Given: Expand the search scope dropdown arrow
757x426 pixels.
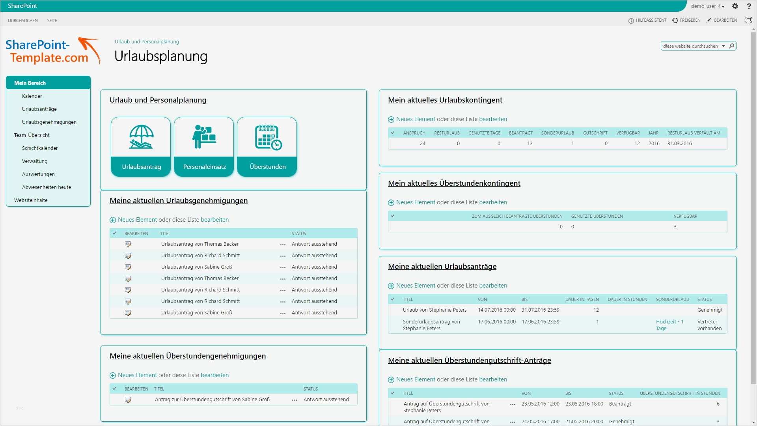Looking at the screenshot, I should tap(723, 46).
